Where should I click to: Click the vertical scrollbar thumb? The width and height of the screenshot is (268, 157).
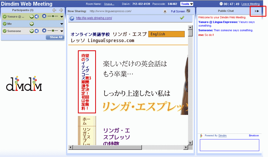pyautogui.click(x=190, y=33)
